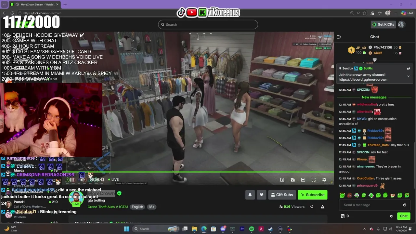Collapse the chat panel arrow icon

(339, 37)
